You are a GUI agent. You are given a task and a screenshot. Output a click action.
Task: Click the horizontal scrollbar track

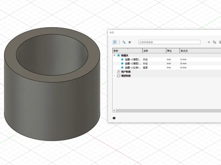point(169,111)
